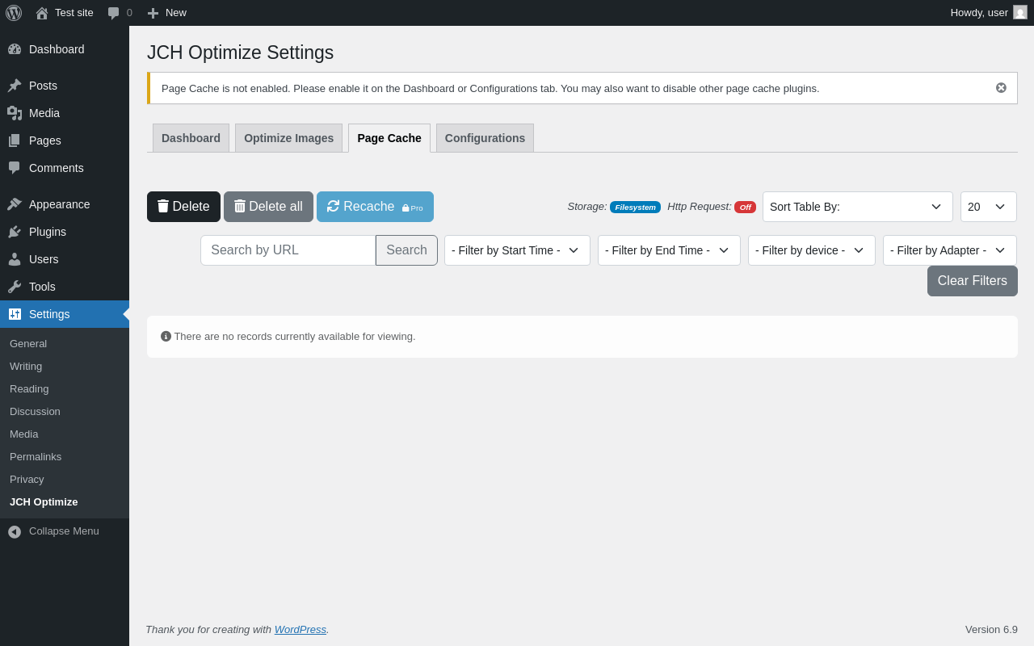Open Privacy settings submenu item

(x=27, y=479)
